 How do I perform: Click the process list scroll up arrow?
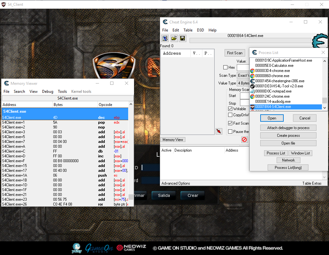(x=325, y=61)
